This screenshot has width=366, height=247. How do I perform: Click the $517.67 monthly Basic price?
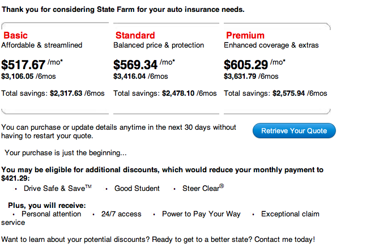coord(23,65)
